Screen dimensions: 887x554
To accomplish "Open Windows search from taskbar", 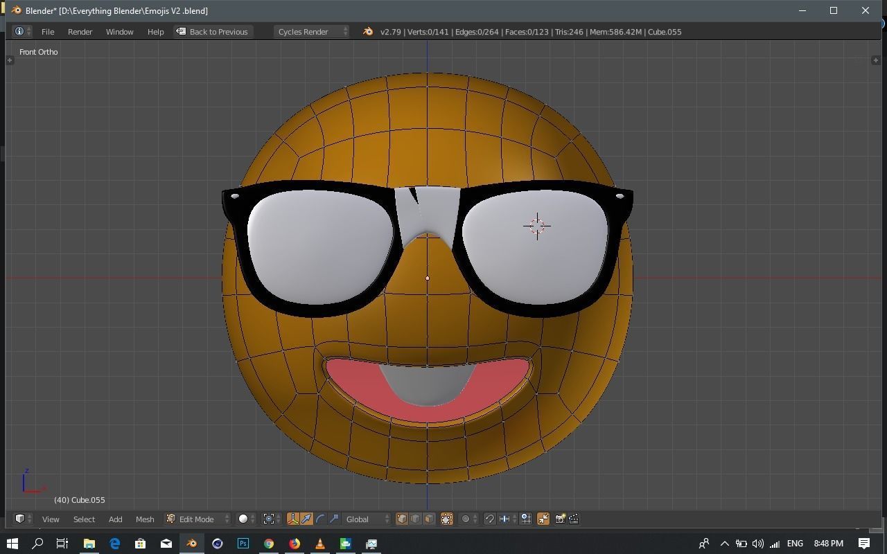I will (37, 544).
